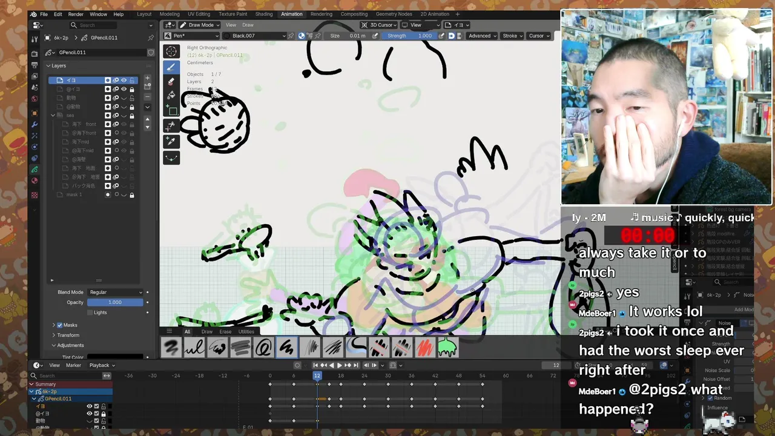This screenshot has width=775, height=436.
Task: Open the Pen* brush selector dropdown
Action: [191, 36]
